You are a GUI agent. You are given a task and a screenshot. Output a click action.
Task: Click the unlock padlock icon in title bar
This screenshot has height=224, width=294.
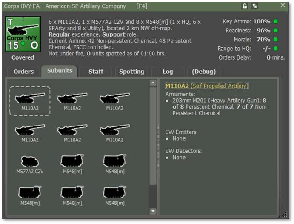[x=245, y=6]
